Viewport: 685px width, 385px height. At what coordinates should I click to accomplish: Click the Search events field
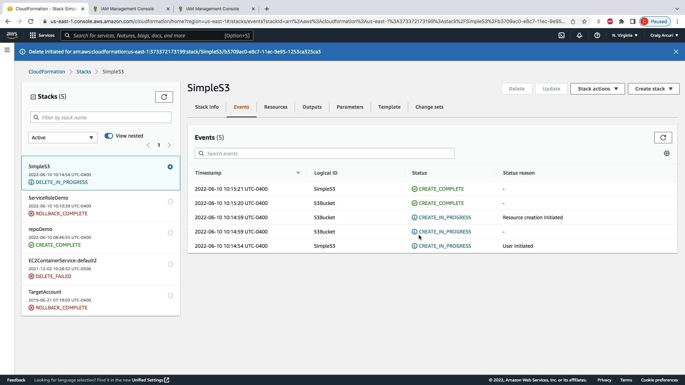tap(325, 153)
